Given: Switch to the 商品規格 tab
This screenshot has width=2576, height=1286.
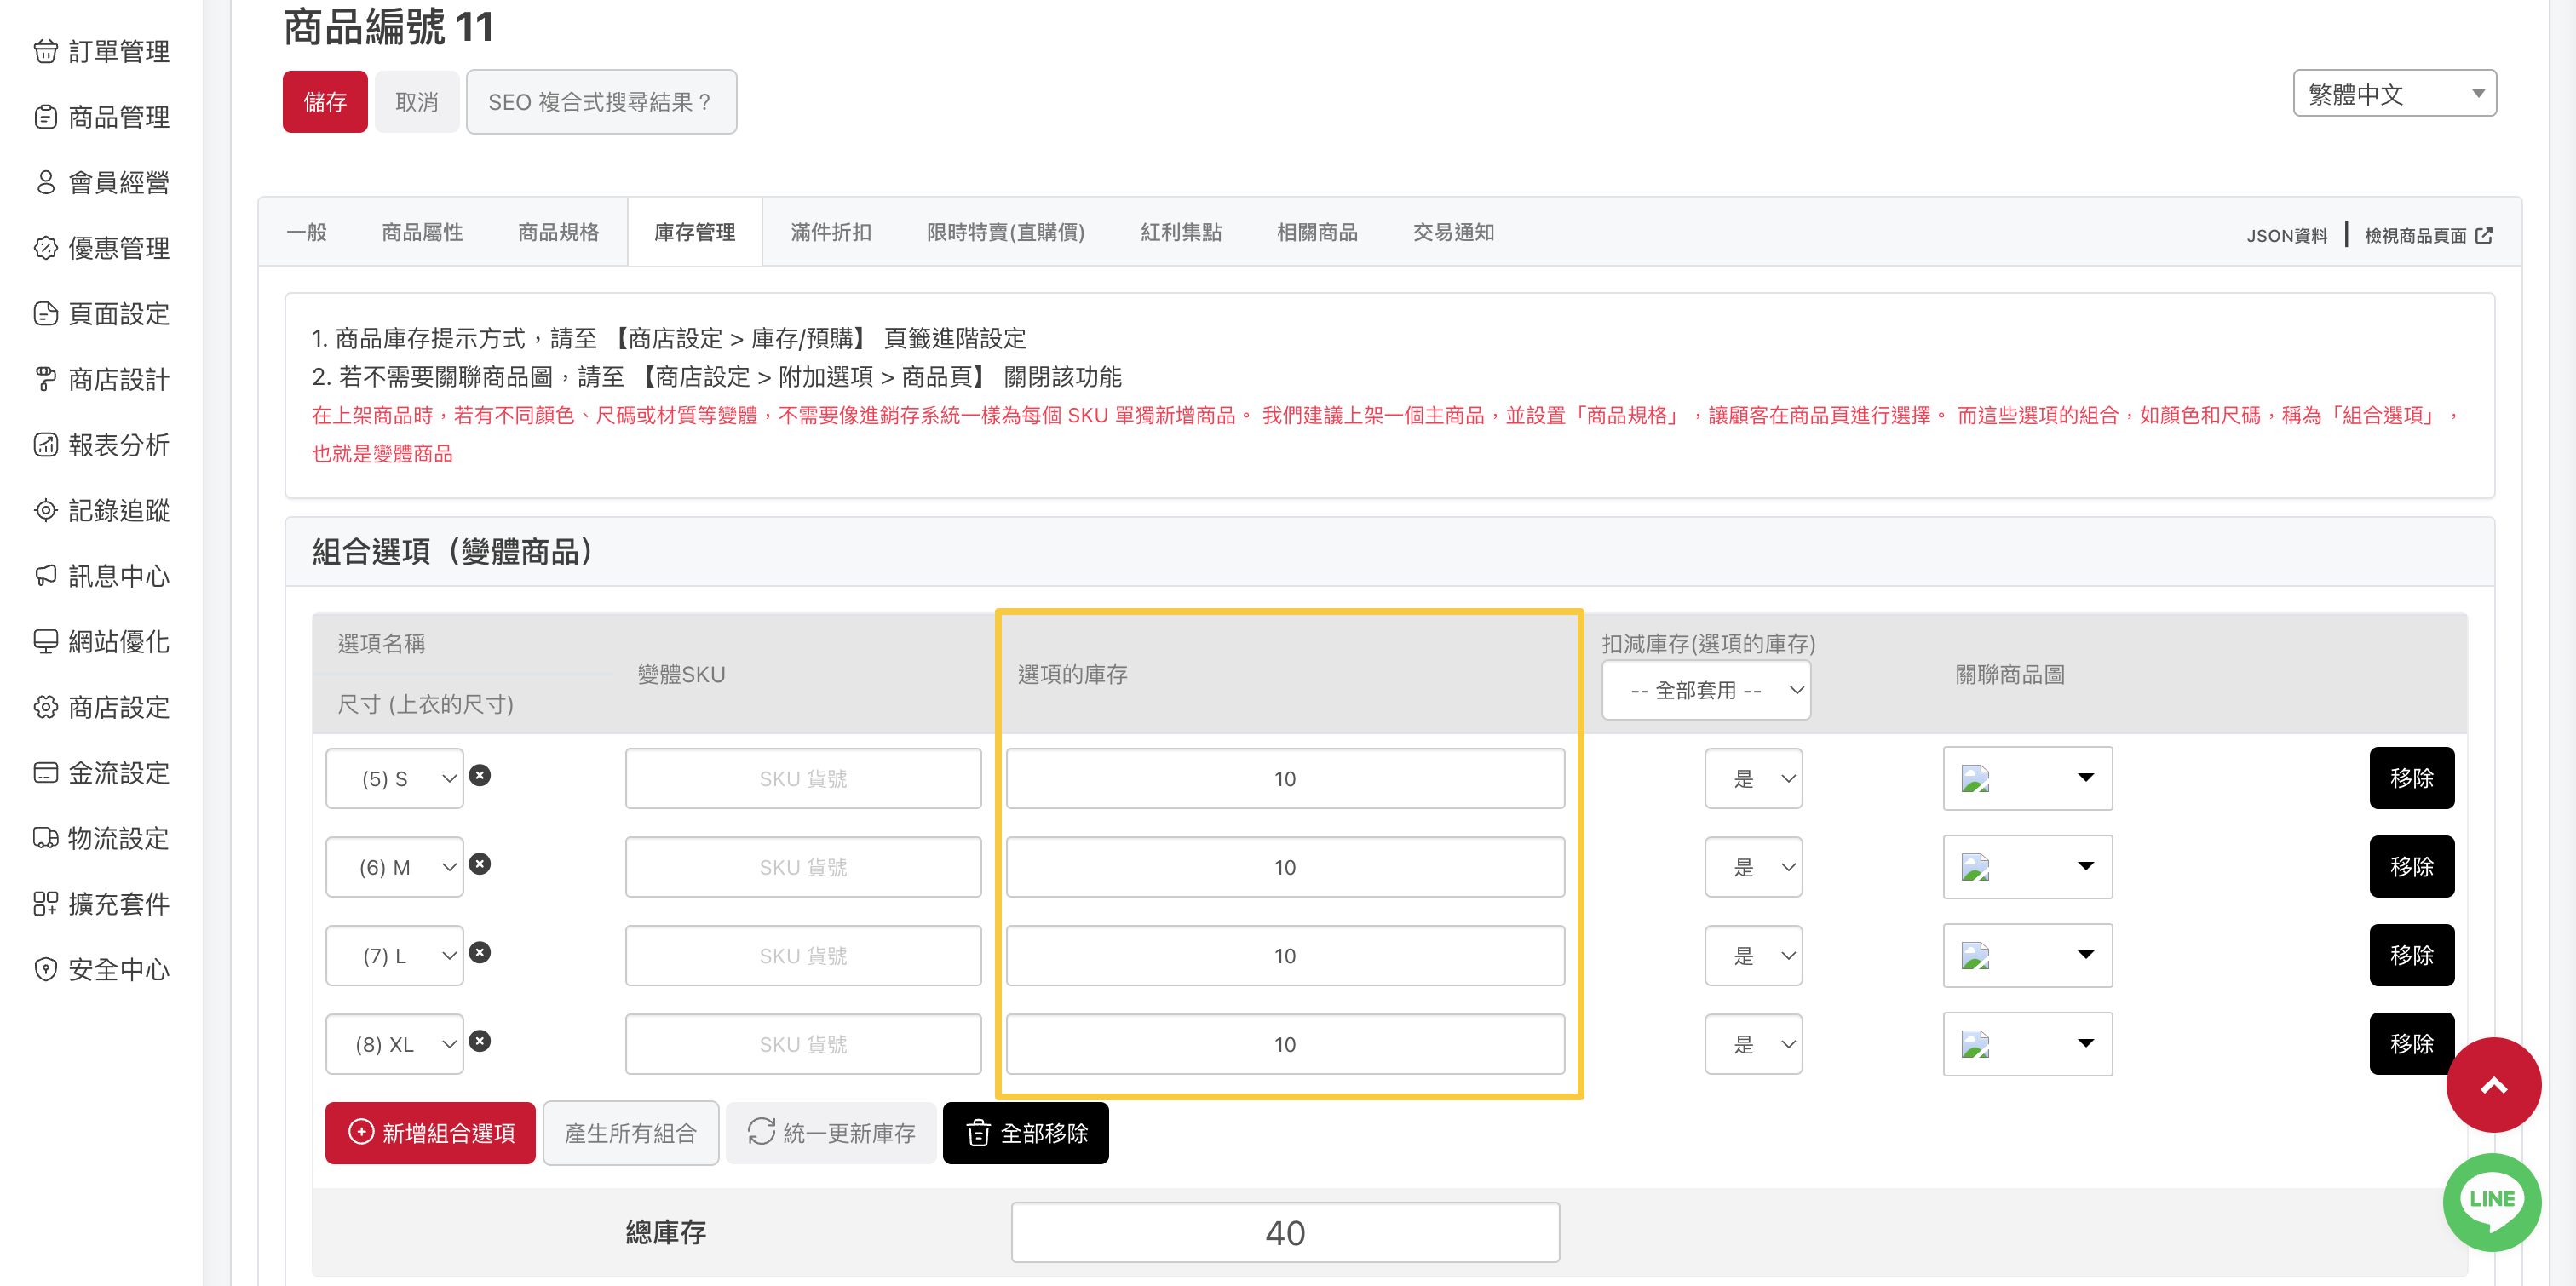Looking at the screenshot, I should (x=558, y=232).
